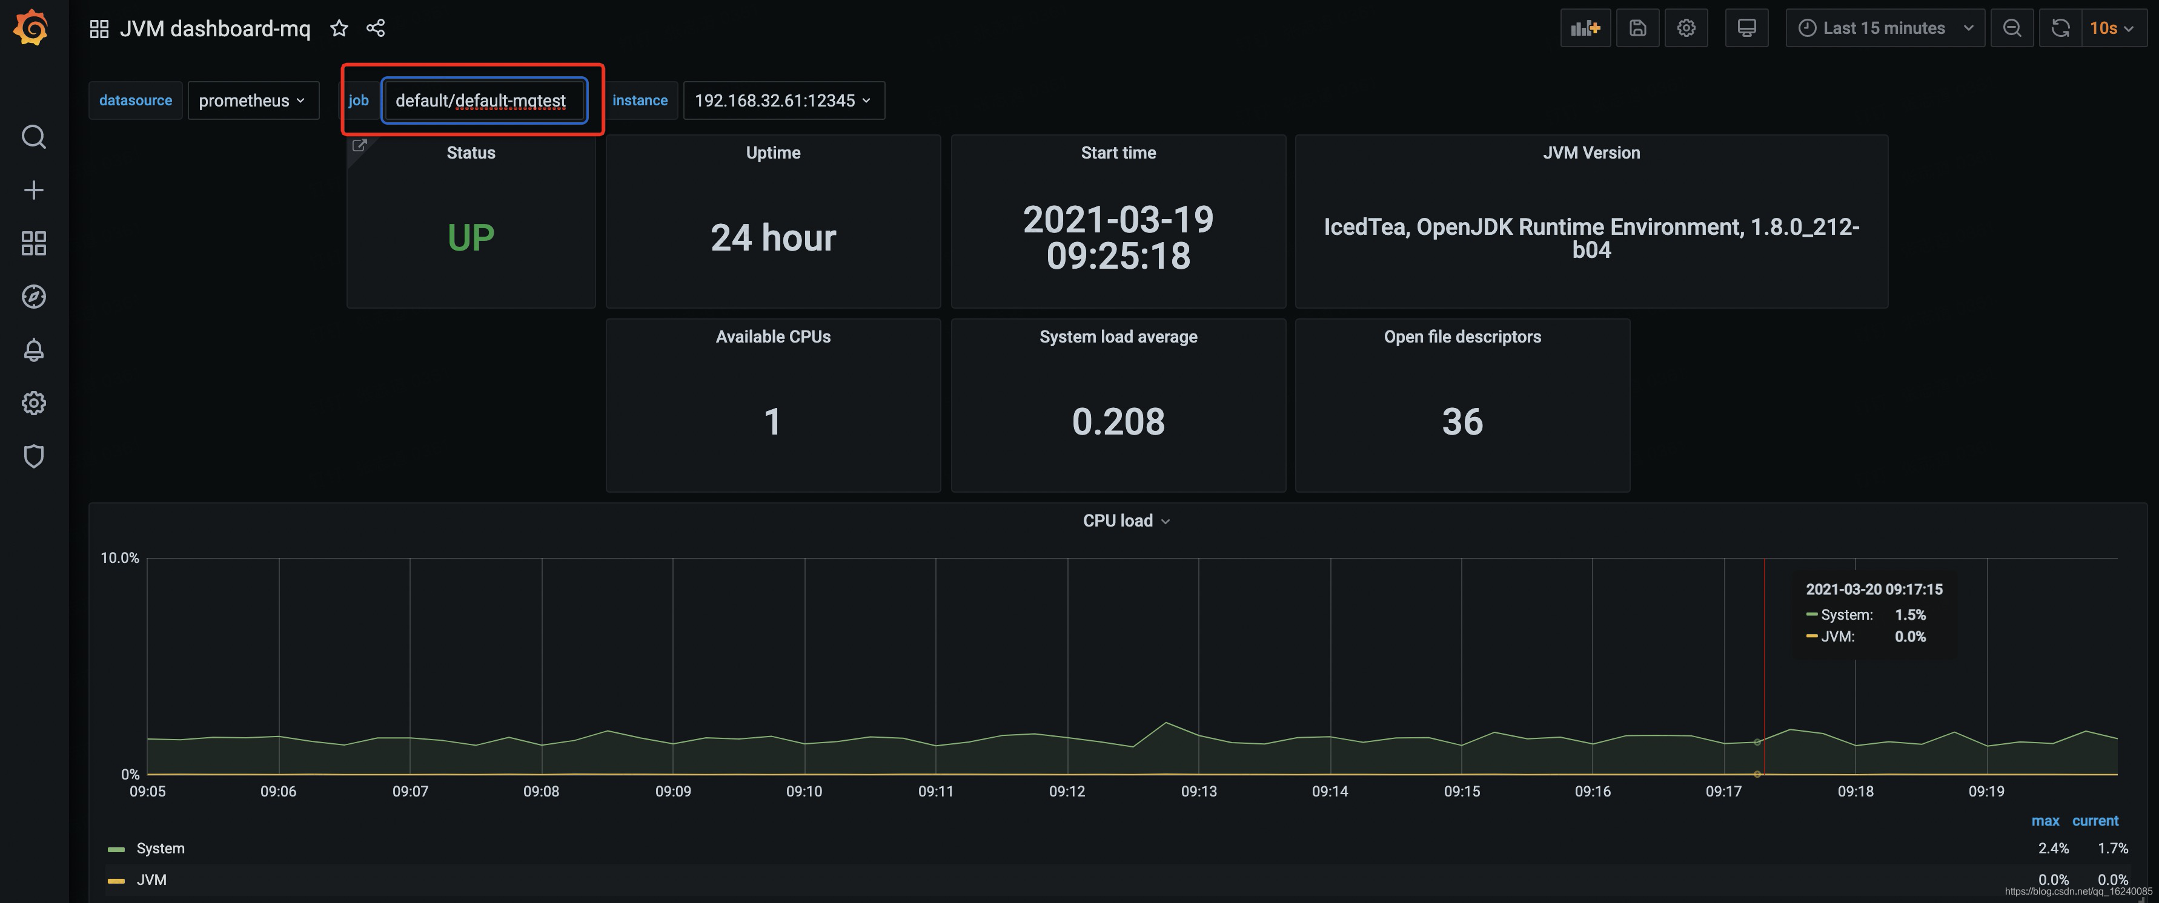Screen dimensions: 2159x903
Task: Open the instance 192.168.32.61:12345 dropdown
Action: click(784, 100)
